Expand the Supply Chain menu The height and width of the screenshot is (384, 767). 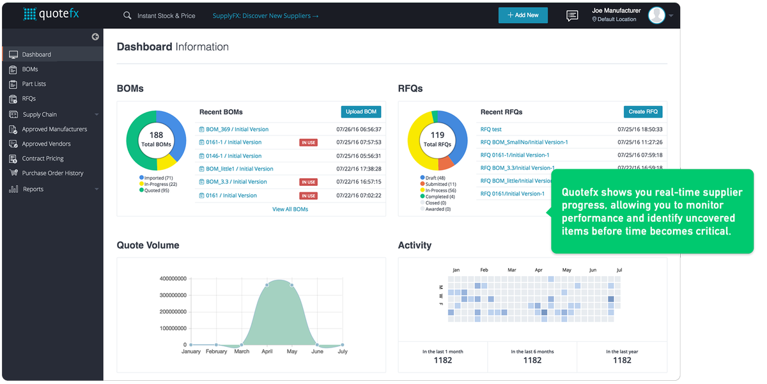pyautogui.click(x=96, y=114)
